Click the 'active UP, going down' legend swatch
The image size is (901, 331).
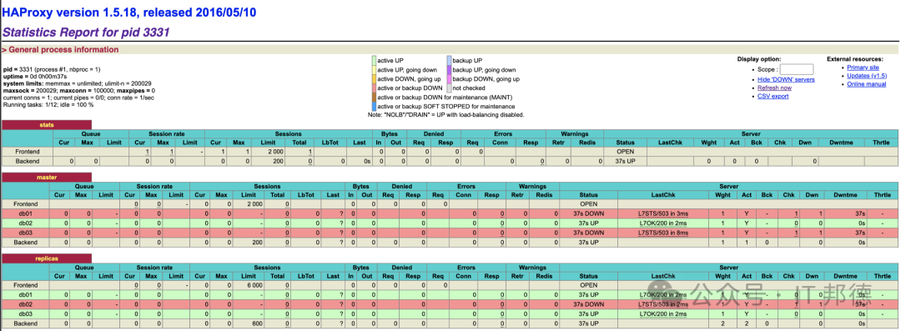click(374, 69)
